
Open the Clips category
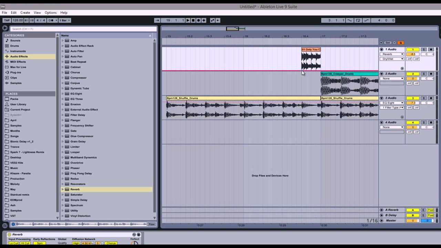click(x=13, y=78)
